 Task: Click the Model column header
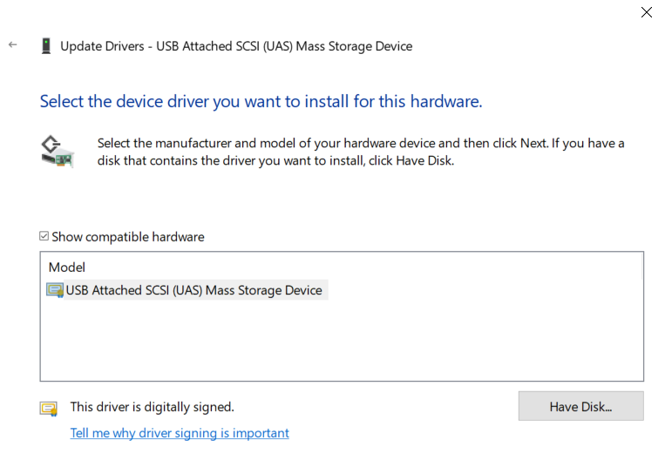coord(67,268)
